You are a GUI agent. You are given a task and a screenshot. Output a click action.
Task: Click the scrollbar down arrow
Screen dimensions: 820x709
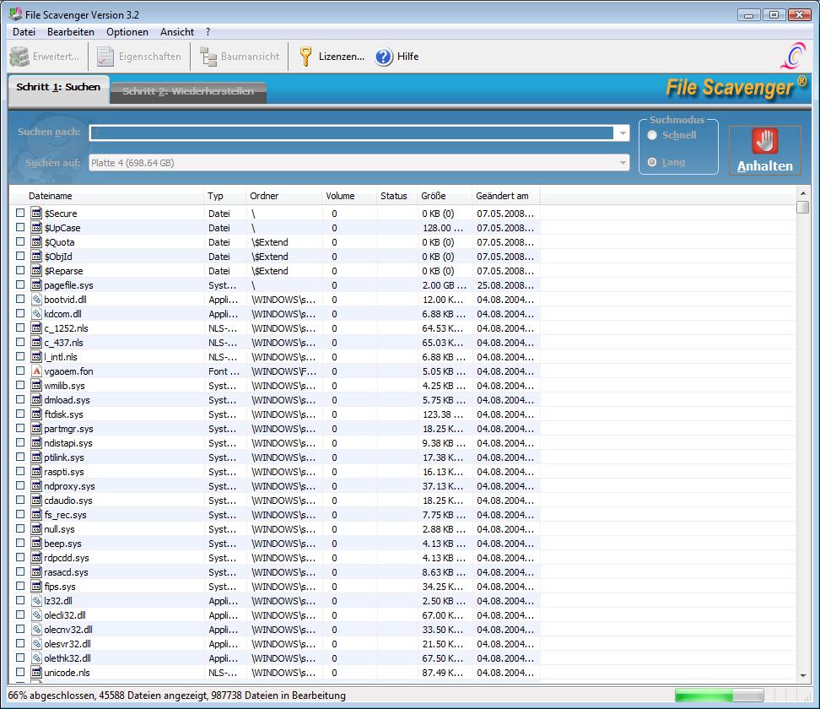click(x=803, y=675)
